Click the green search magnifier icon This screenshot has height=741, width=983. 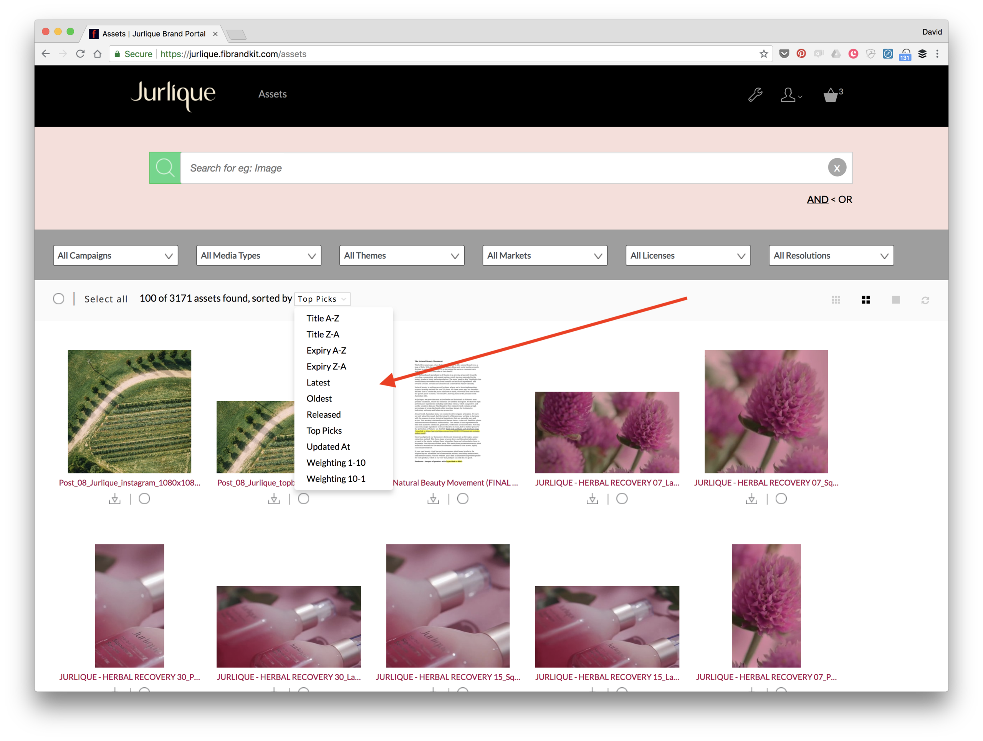point(165,168)
